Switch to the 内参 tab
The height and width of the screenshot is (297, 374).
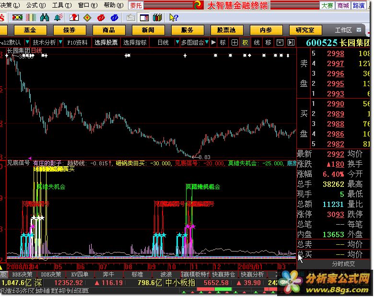266,30
